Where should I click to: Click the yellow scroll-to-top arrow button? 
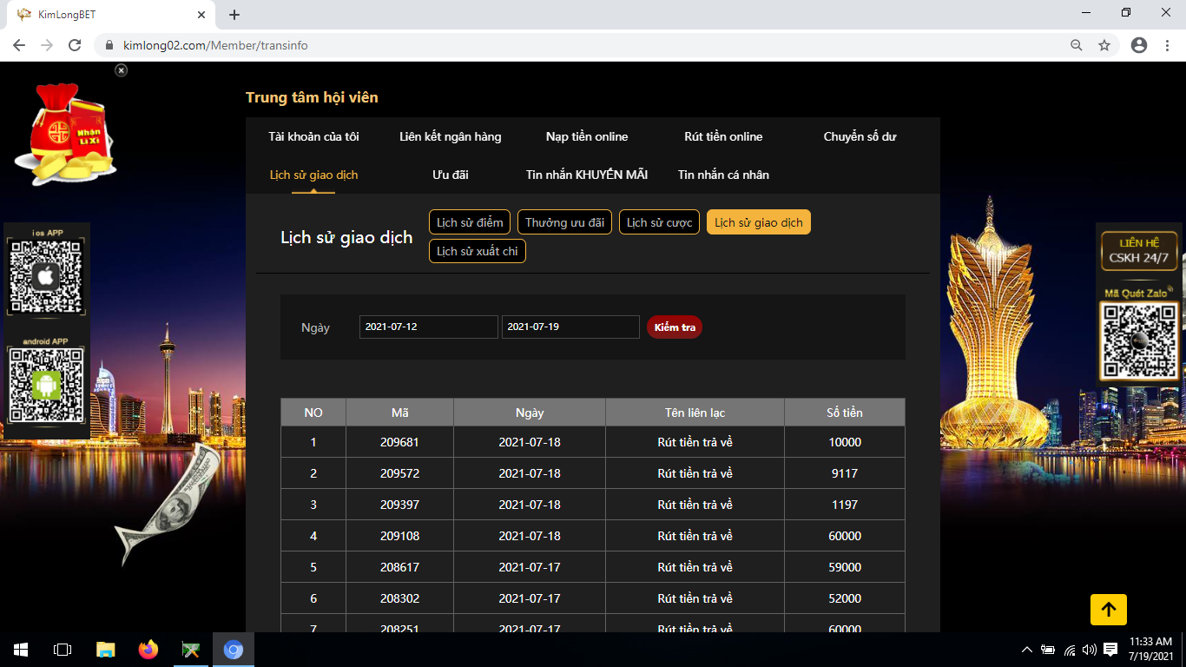[x=1108, y=610]
